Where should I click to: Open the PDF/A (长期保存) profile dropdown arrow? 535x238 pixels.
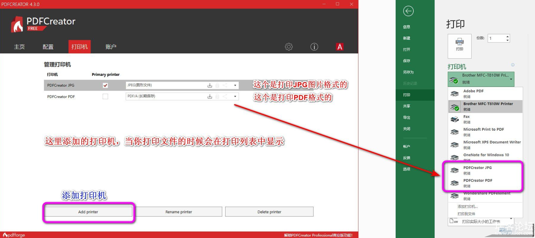tap(235, 96)
